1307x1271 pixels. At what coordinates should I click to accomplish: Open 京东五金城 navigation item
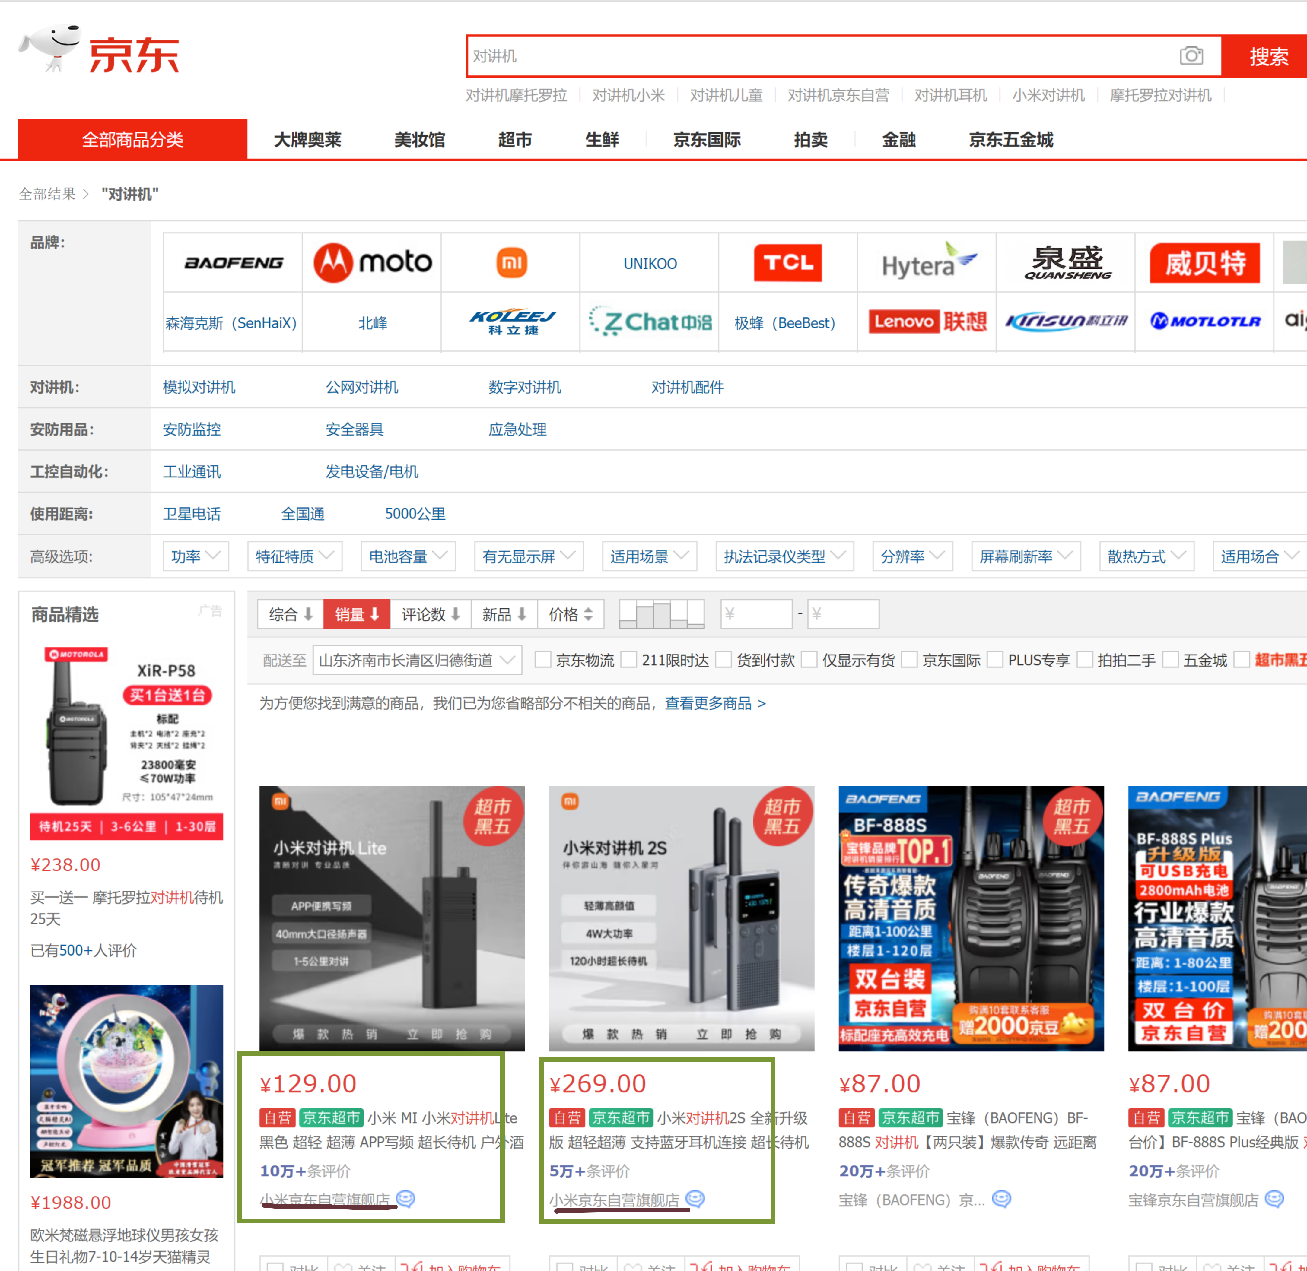point(1010,140)
